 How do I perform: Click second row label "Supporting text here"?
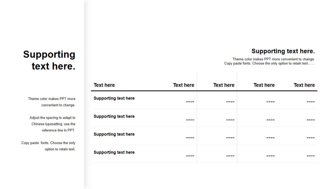point(114,116)
